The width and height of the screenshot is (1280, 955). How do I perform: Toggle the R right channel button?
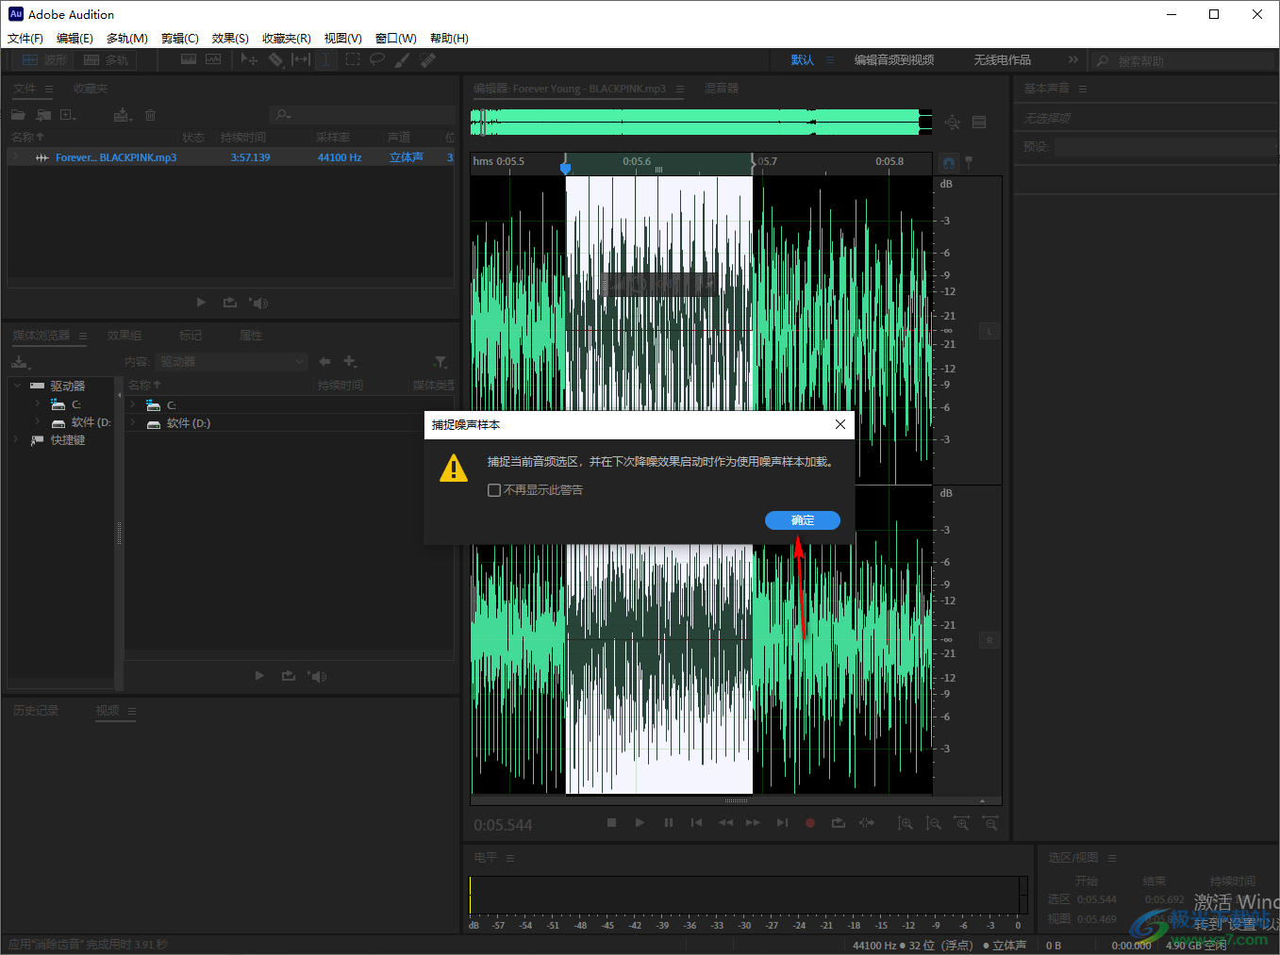pyautogui.click(x=989, y=641)
